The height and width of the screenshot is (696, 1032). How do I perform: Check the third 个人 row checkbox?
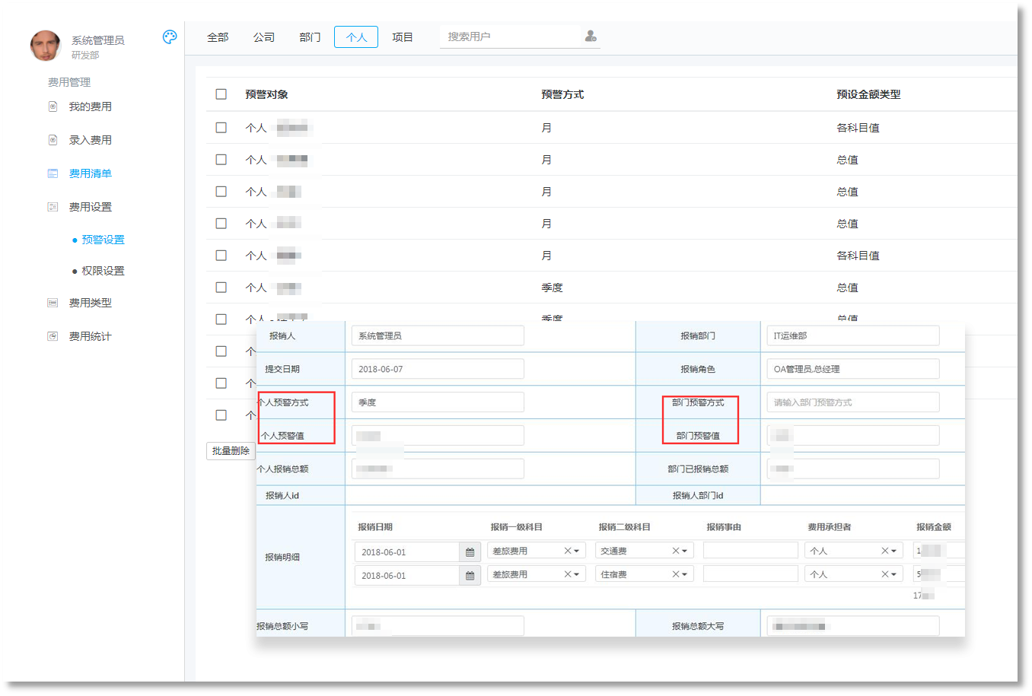pos(221,192)
